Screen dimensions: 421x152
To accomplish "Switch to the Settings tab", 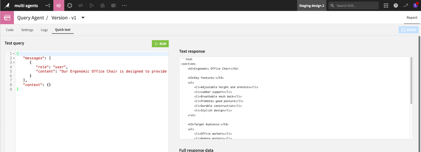I will pyautogui.click(x=27, y=30).
